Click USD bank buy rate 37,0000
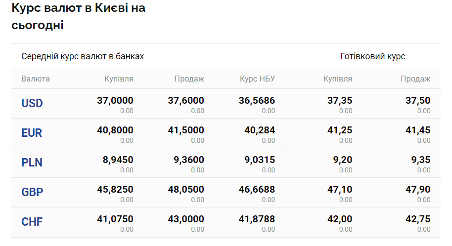The width and height of the screenshot is (452, 246). coord(115,101)
